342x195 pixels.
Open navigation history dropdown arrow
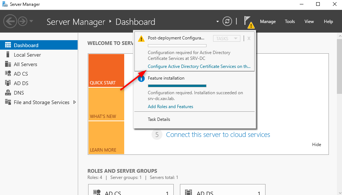[x=31, y=21]
